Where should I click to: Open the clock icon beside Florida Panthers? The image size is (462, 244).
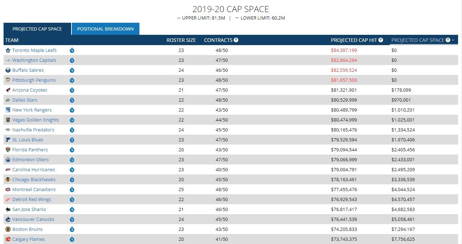click(x=72, y=150)
